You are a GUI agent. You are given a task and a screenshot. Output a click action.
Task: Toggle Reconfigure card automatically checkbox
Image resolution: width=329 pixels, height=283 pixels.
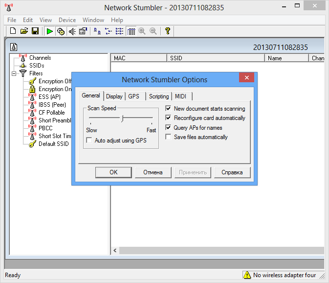[x=168, y=118]
